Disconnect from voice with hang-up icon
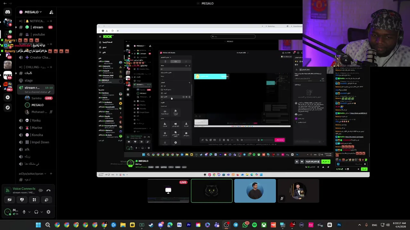Screen dimensions: 410x230 [x=48, y=190]
